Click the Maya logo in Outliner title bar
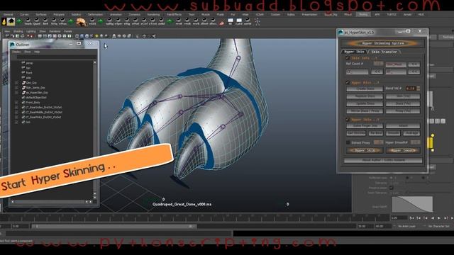The width and height of the screenshot is (454, 255). coord(12,45)
